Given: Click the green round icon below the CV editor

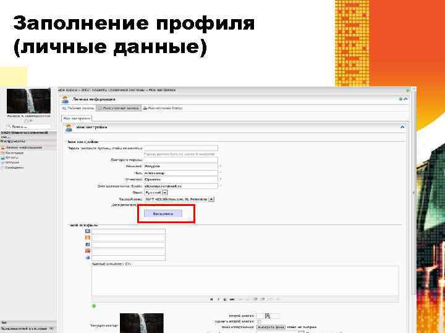Looking at the screenshot, I should [x=94, y=306].
